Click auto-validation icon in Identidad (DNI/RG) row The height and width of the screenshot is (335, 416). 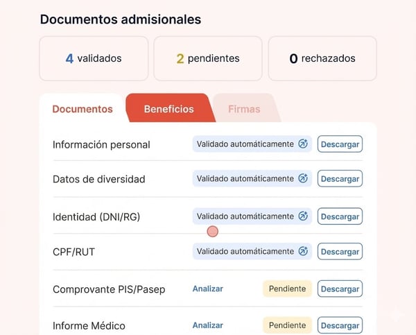[x=302, y=216]
